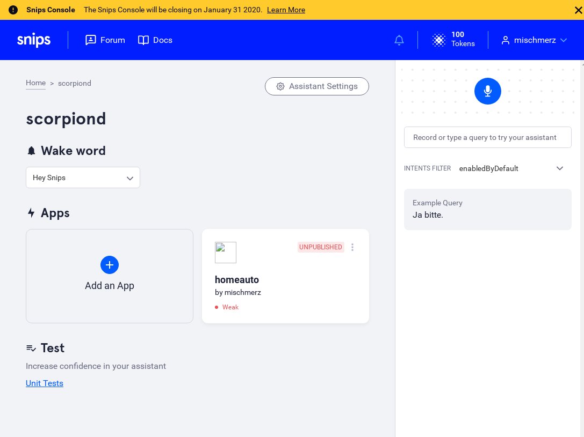584x437 pixels.
Task: Expand the Intents Filter enabledByDefault dropdown
Action: tap(511, 168)
